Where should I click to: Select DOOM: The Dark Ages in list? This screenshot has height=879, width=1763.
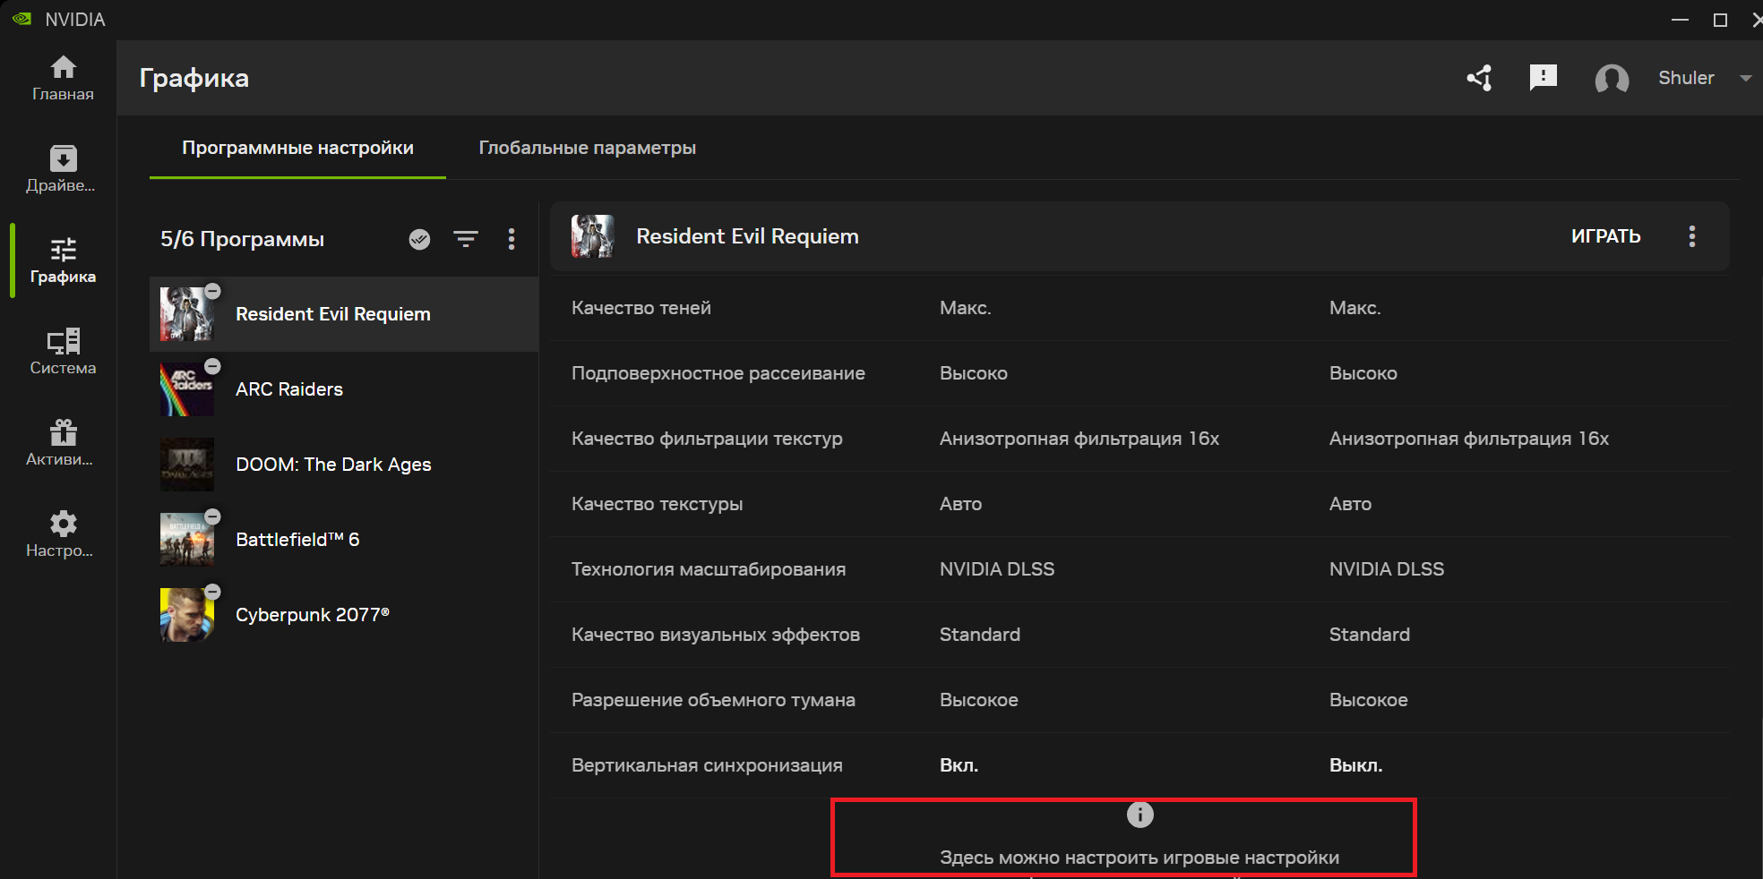tap(333, 465)
